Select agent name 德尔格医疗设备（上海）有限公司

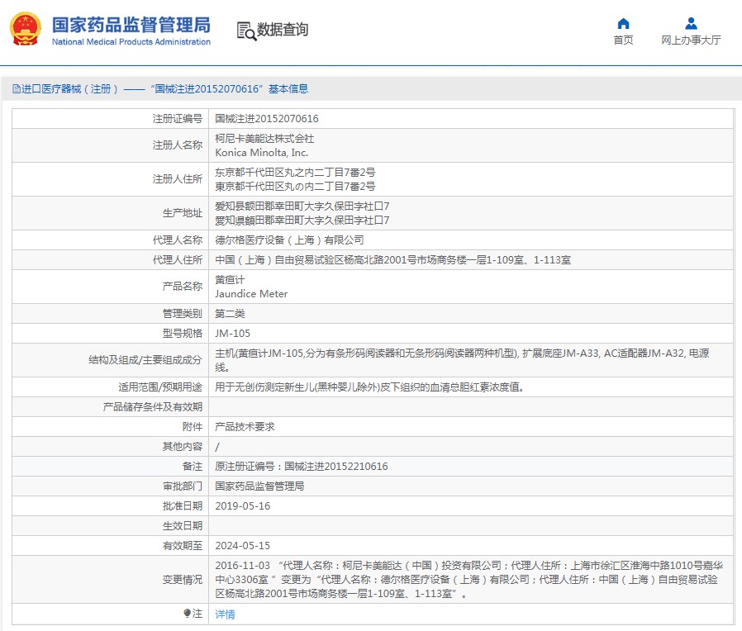pos(289,240)
